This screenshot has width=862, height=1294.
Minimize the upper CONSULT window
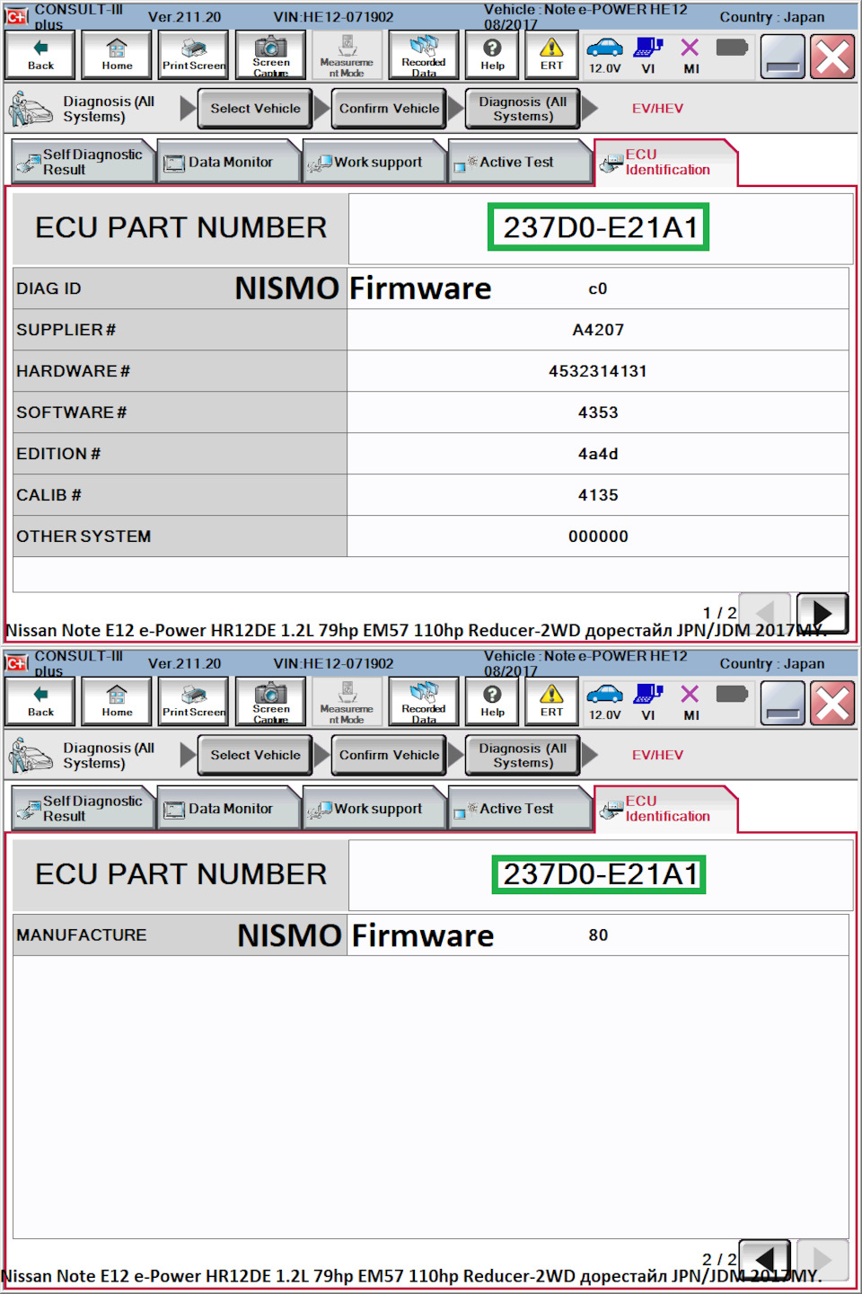(782, 58)
